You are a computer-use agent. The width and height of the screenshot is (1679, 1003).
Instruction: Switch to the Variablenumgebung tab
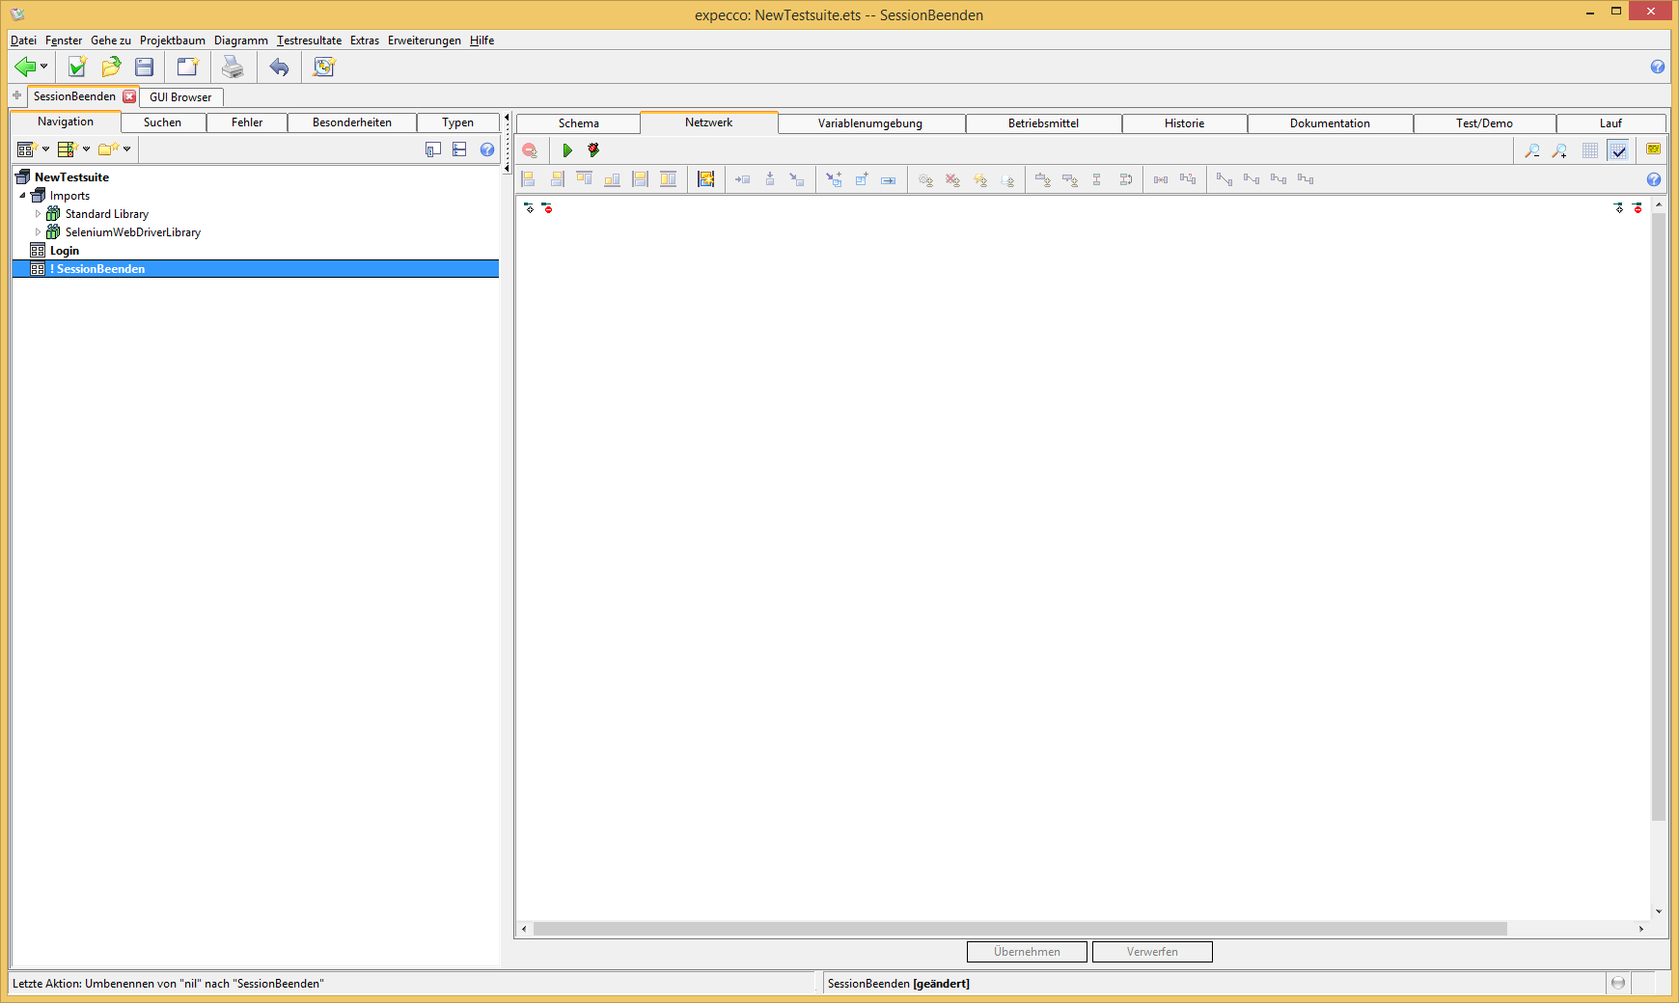[x=869, y=123]
